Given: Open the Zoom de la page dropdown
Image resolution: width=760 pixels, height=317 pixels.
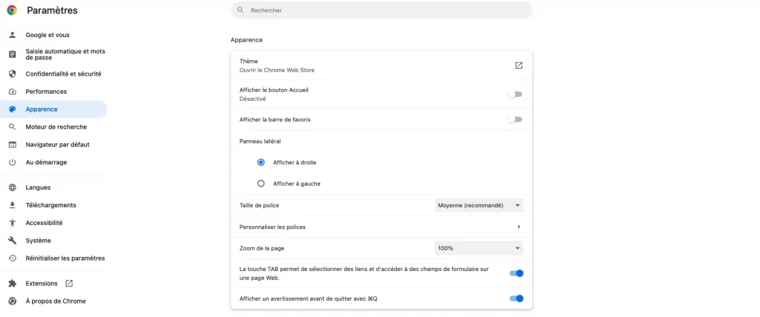Looking at the screenshot, I should coord(479,248).
